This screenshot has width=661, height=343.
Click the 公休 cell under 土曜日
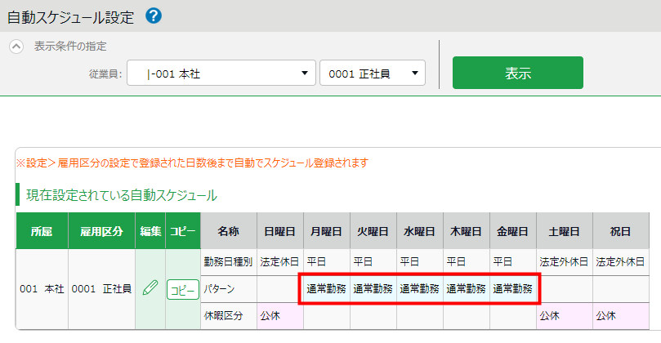(564, 315)
